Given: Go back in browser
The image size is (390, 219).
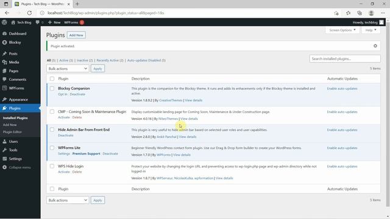Looking at the screenshot, I should pyautogui.click(x=7, y=13).
